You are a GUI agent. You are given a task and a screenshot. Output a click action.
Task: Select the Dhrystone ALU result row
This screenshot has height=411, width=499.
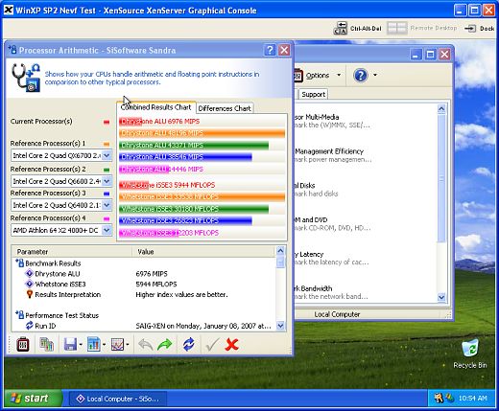point(143,274)
